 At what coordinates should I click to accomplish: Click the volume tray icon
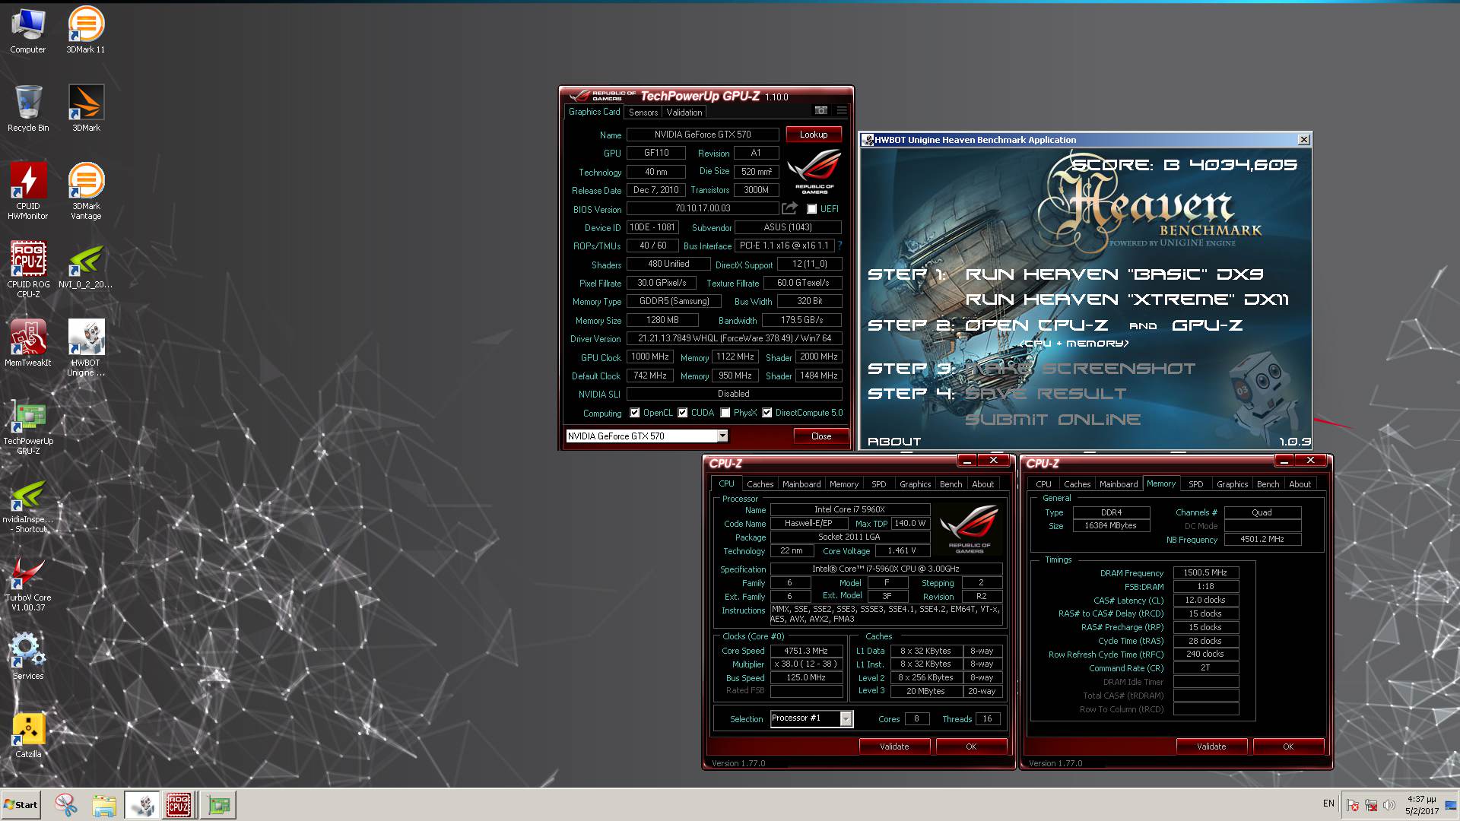[x=1389, y=804]
